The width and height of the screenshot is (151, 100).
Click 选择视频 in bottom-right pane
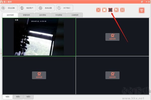click(112, 75)
